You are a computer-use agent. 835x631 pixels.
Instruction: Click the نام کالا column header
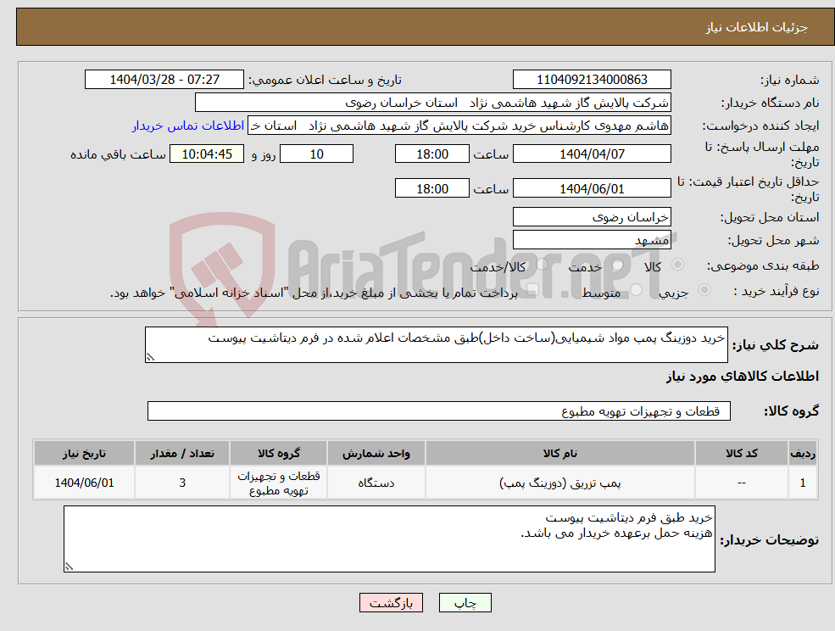(559, 453)
